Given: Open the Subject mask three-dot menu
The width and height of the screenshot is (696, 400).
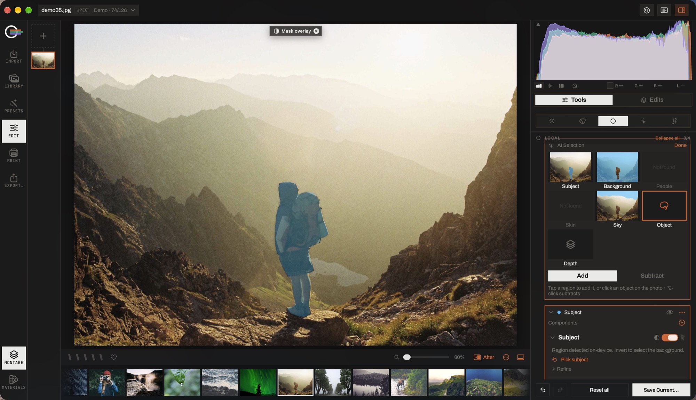Looking at the screenshot, I should tap(682, 312).
